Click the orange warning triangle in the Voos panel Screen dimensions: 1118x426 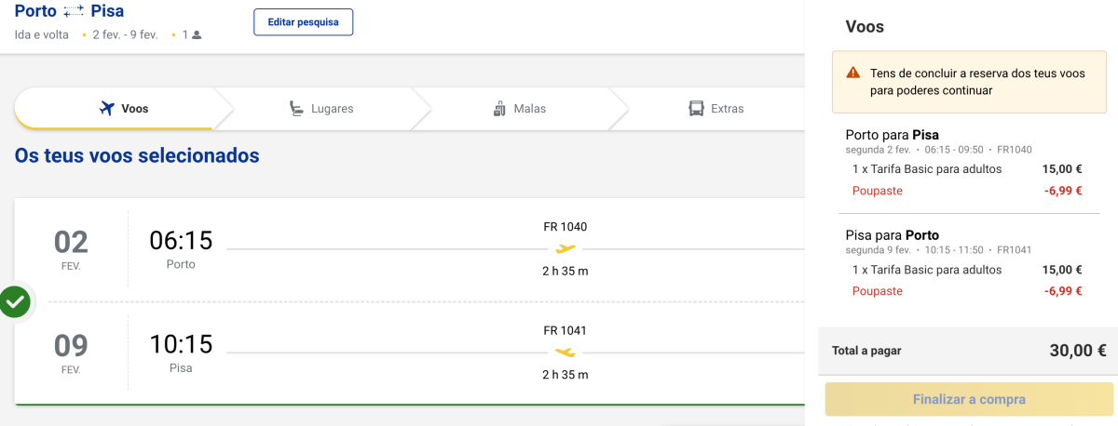tap(852, 73)
